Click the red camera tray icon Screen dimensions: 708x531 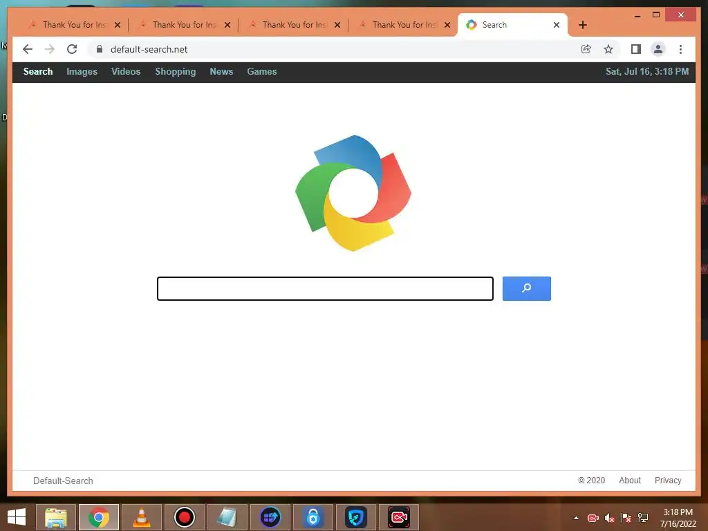(593, 518)
